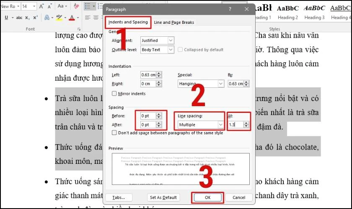Click the Increase Font Size icon
This screenshot has width=352, height=209.
[41, 6]
